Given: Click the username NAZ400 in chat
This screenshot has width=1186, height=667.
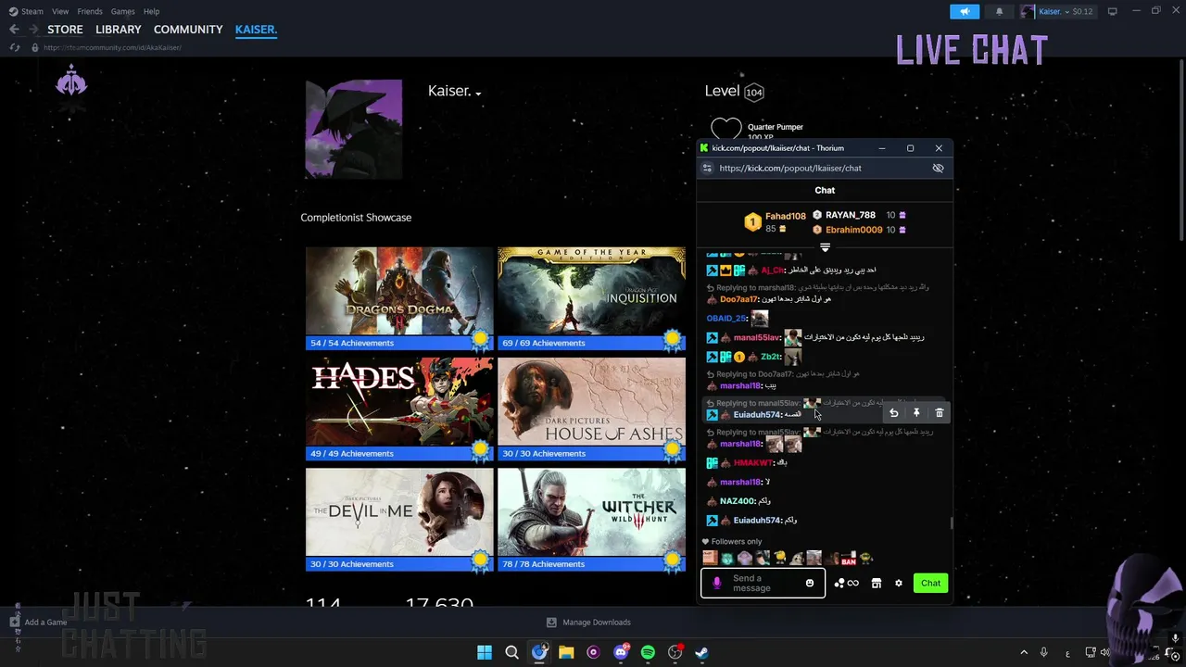Looking at the screenshot, I should pyautogui.click(x=738, y=501).
